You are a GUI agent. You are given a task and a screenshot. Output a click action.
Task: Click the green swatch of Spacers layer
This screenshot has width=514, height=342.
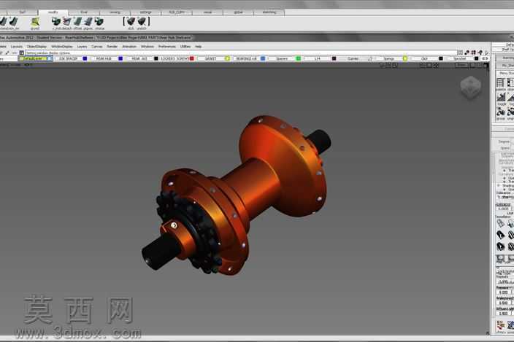click(299, 58)
